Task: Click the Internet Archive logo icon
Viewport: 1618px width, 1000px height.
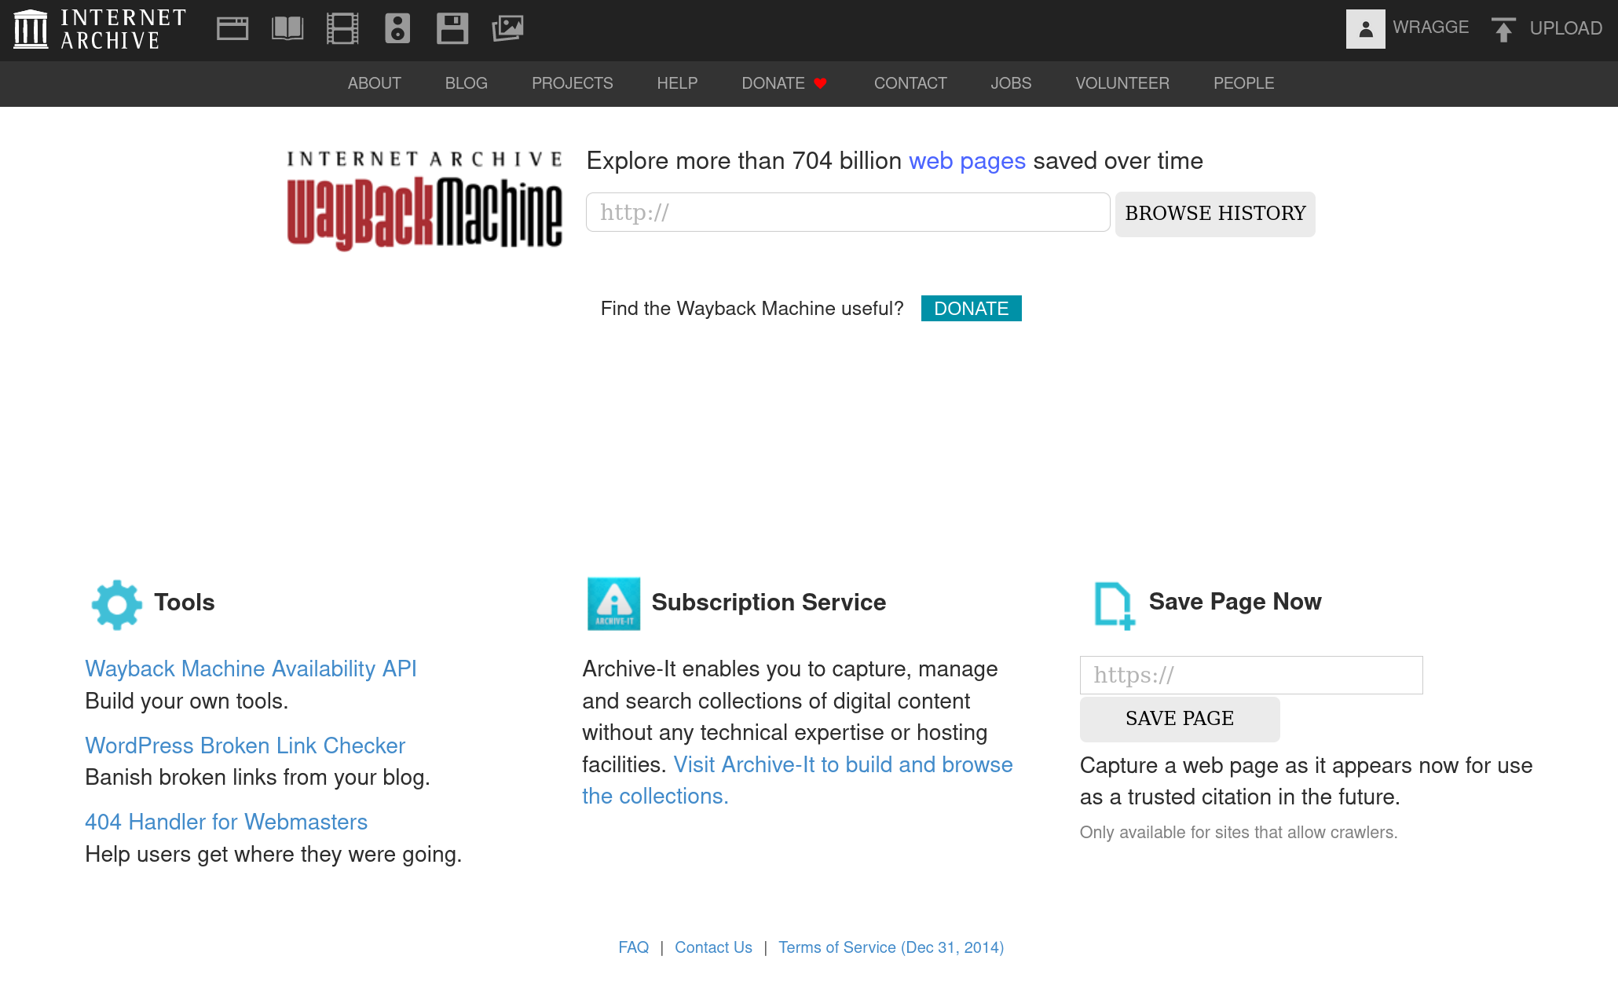Action: (x=31, y=29)
